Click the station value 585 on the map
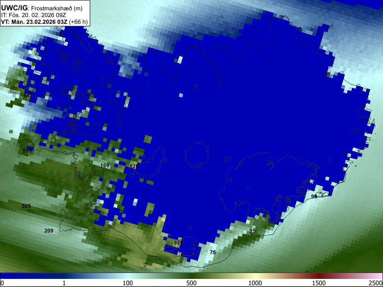This screenshot has width=383, height=287. point(27,206)
